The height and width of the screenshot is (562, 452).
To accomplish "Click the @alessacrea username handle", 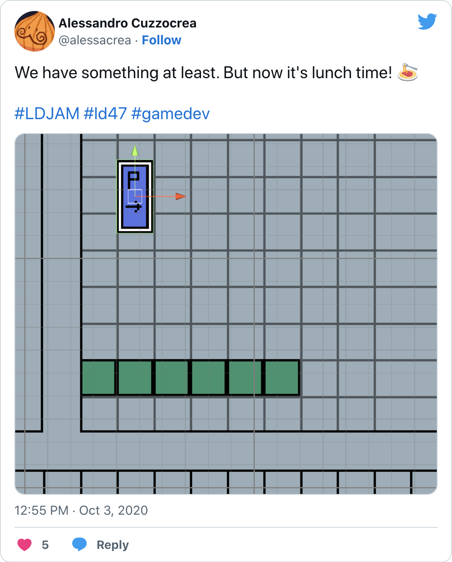I will [94, 40].
